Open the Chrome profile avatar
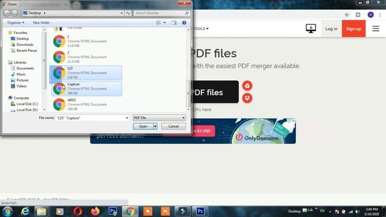 [370, 14]
